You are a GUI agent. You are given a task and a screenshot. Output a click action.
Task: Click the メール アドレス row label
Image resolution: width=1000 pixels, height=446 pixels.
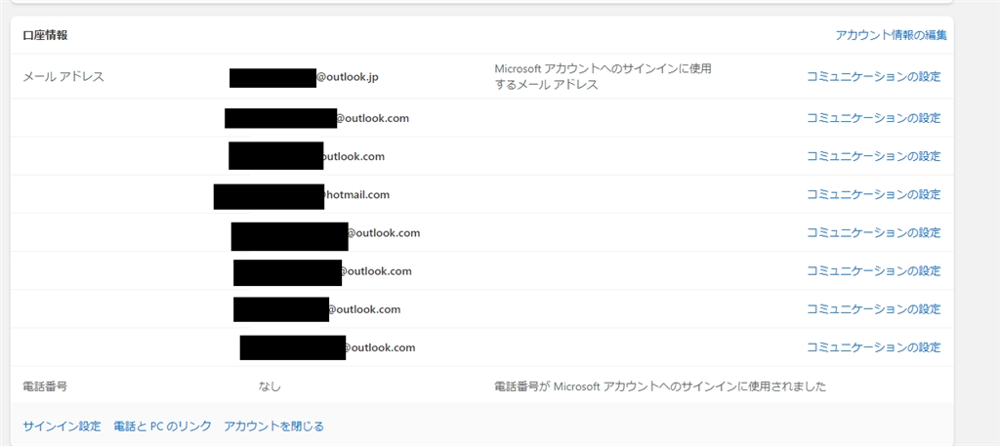click(x=63, y=77)
